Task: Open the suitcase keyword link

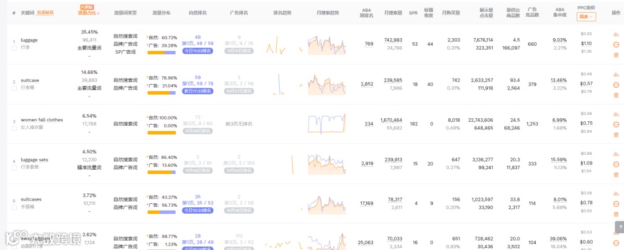Action: (x=30, y=80)
